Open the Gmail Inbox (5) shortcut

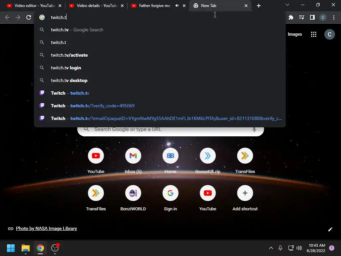click(133, 161)
